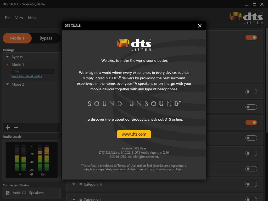This screenshot has width=268, height=201.
Task: Disable the second orange toggle, fourth in the column
Action: pyautogui.click(x=251, y=122)
